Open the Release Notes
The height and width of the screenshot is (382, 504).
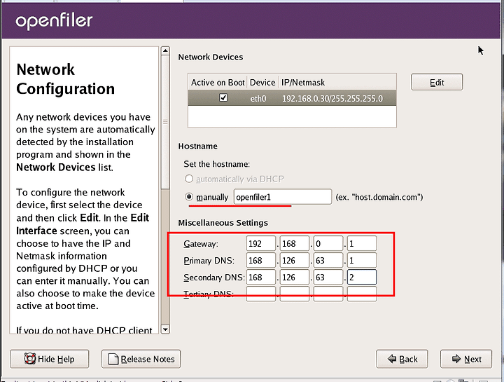(141, 359)
